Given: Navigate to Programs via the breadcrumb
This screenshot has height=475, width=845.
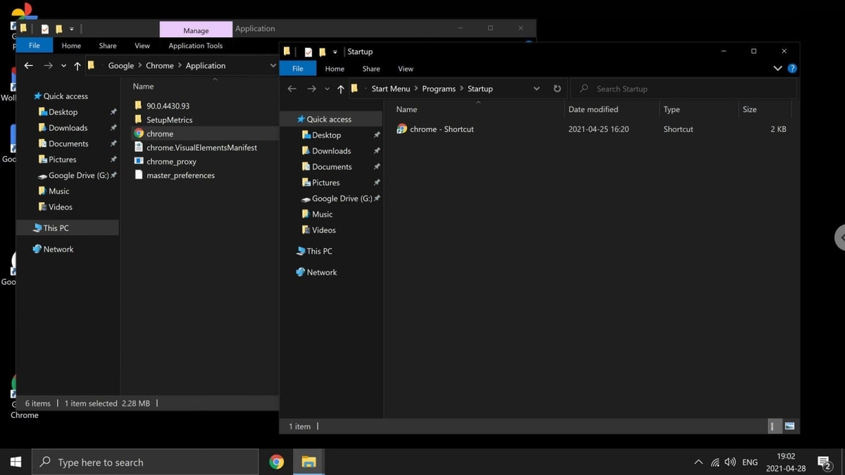Looking at the screenshot, I should (x=439, y=89).
